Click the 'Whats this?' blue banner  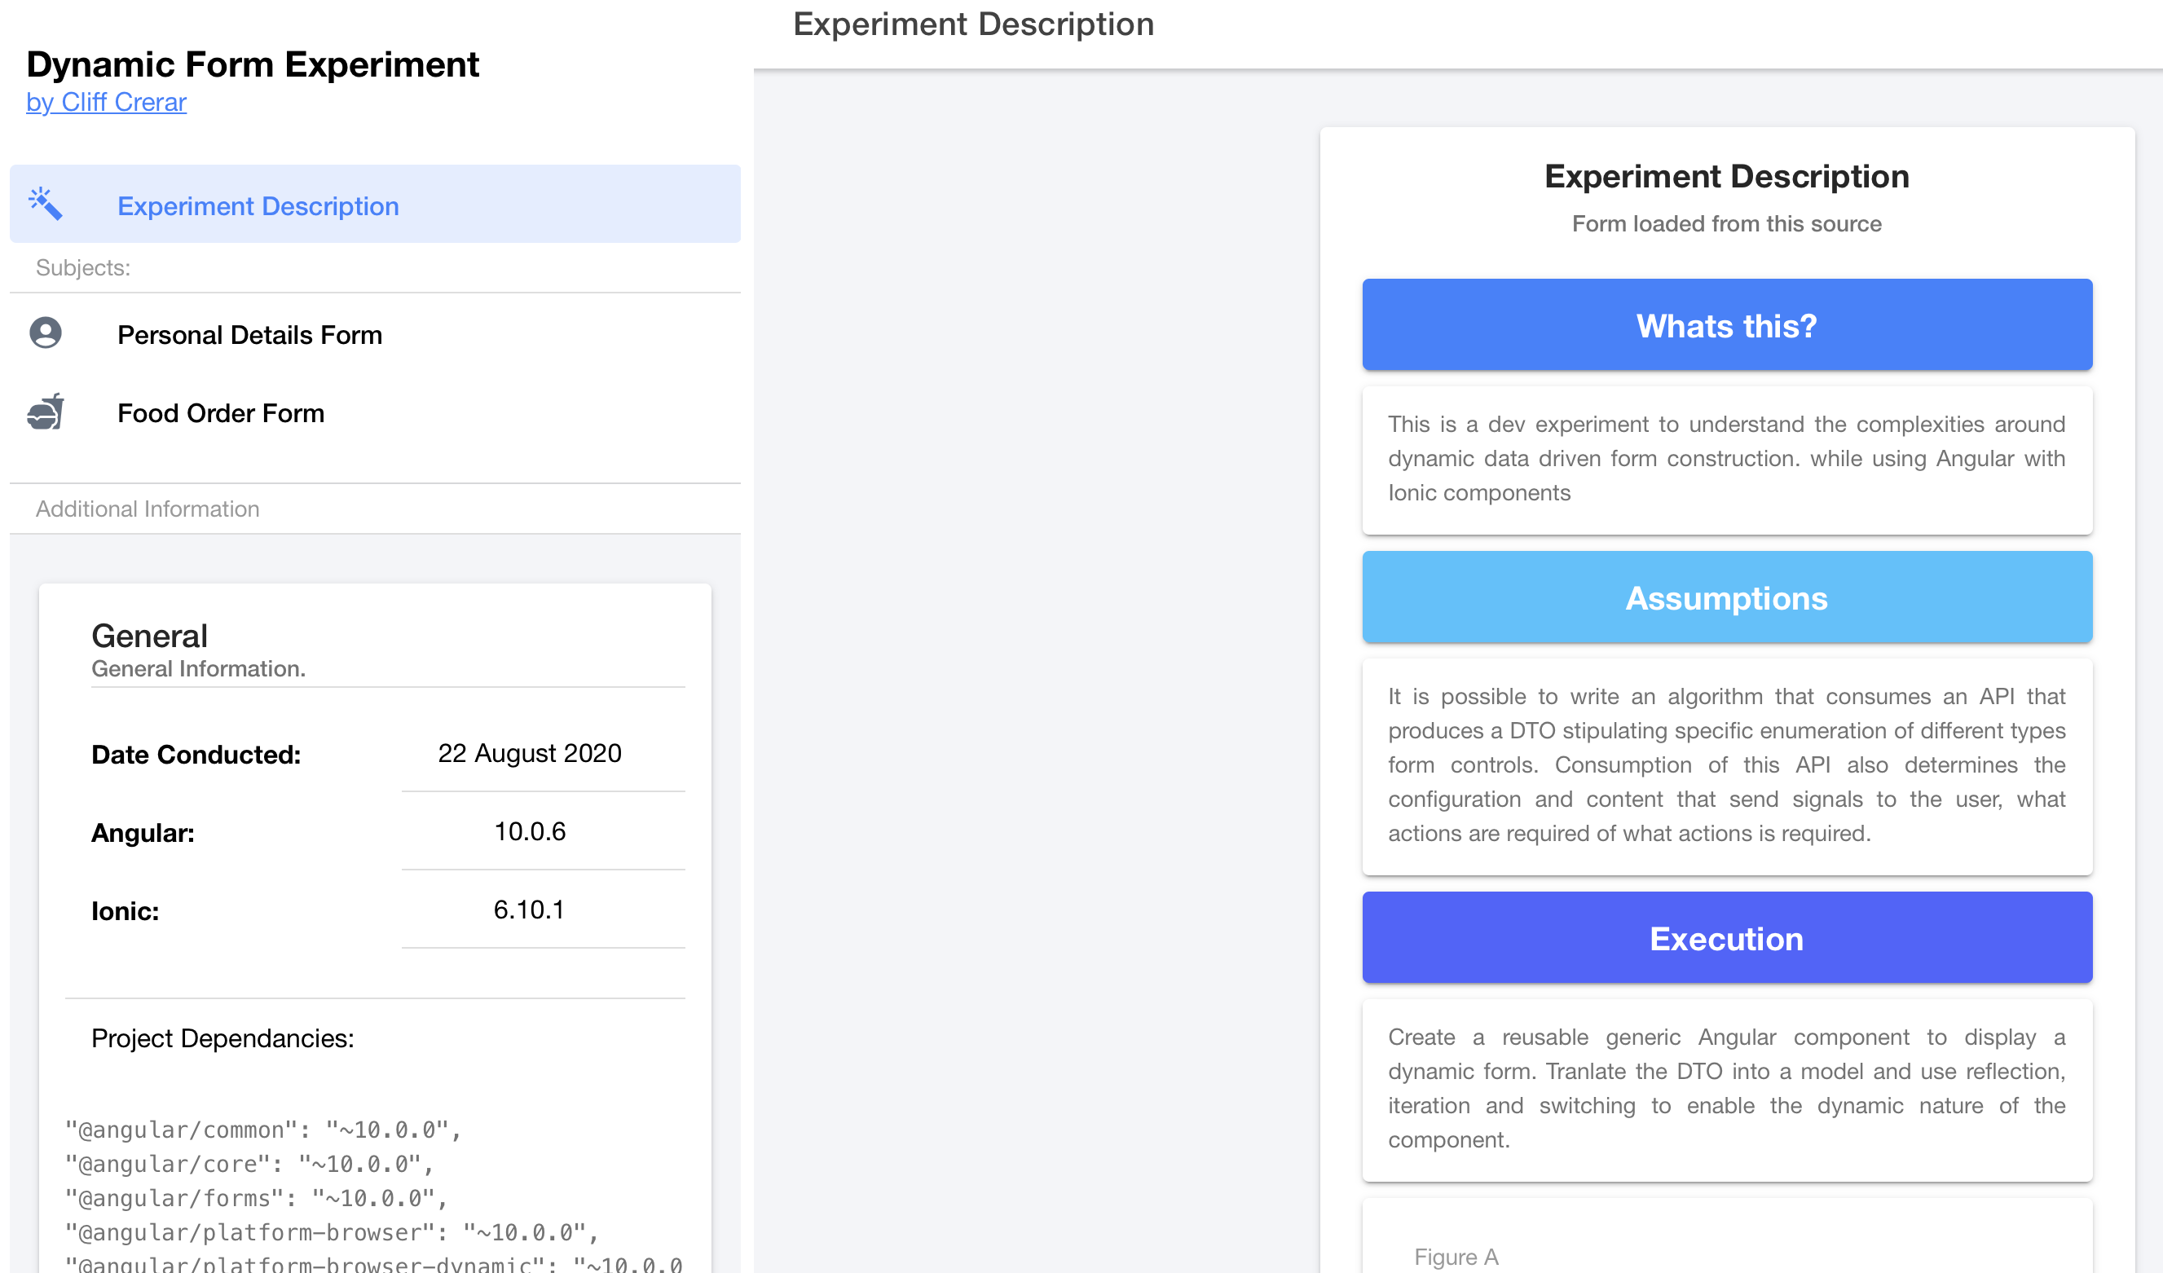click(x=1726, y=325)
